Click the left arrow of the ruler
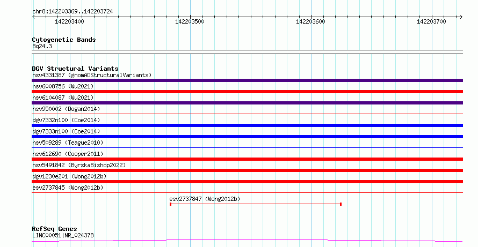The width and height of the screenshot is (478, 247). point(33,17)
